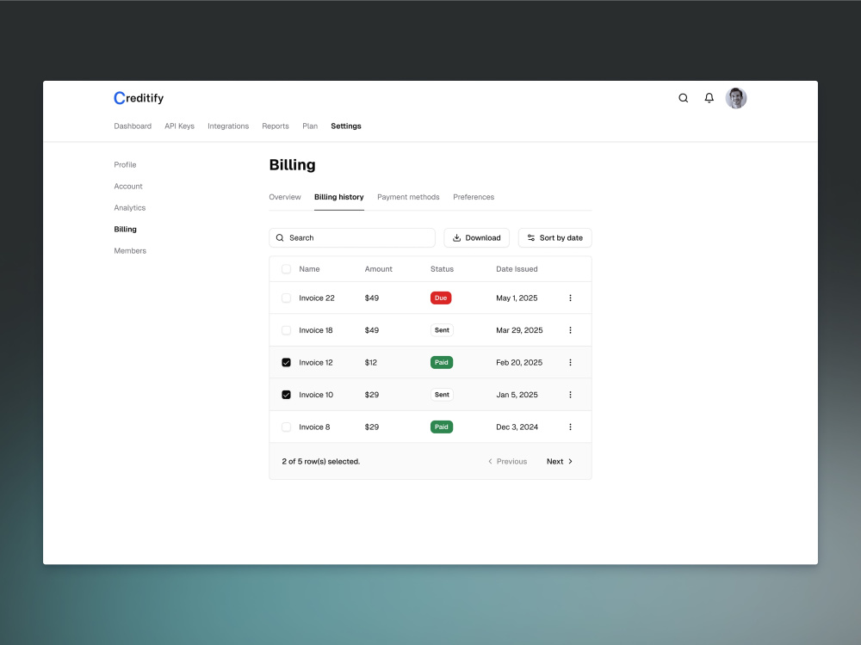Open notifications bell
The width and height of the screenshot is (861, 645).
[709, 98]
